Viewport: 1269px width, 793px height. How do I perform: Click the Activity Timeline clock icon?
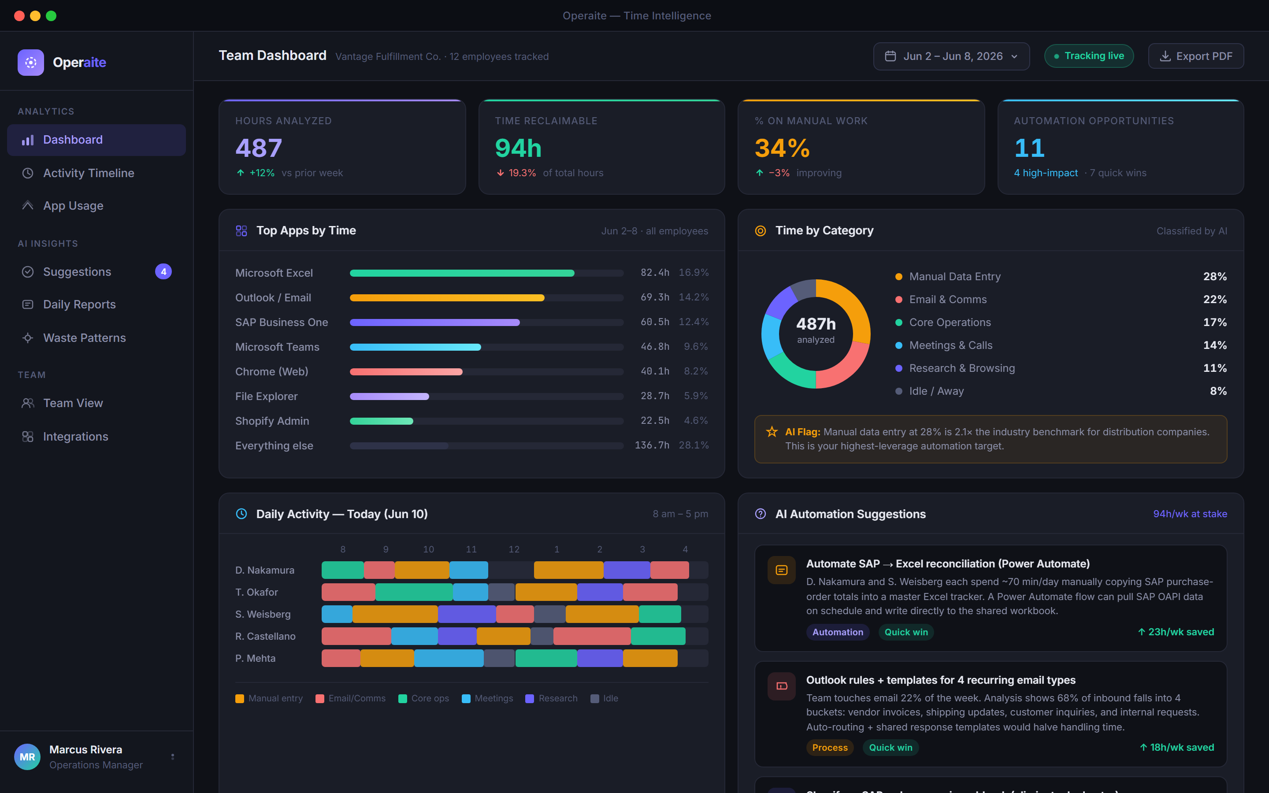click(x=28, y=173)
